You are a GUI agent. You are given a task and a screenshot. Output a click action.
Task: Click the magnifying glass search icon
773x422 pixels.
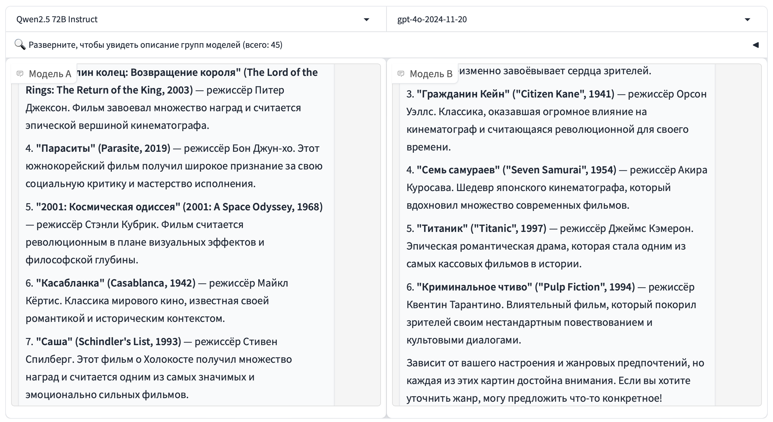click(20, 44)
